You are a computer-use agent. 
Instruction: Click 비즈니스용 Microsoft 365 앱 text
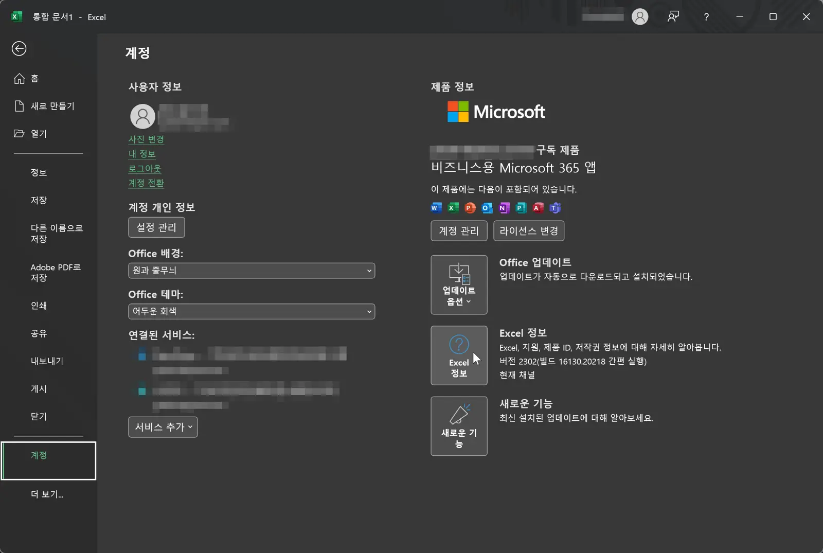pos(513,168)
